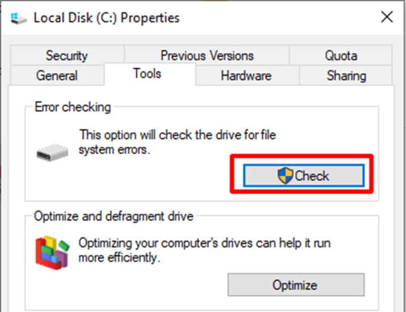Click the 'Local Disk (C:) Properties' title text

106,18
